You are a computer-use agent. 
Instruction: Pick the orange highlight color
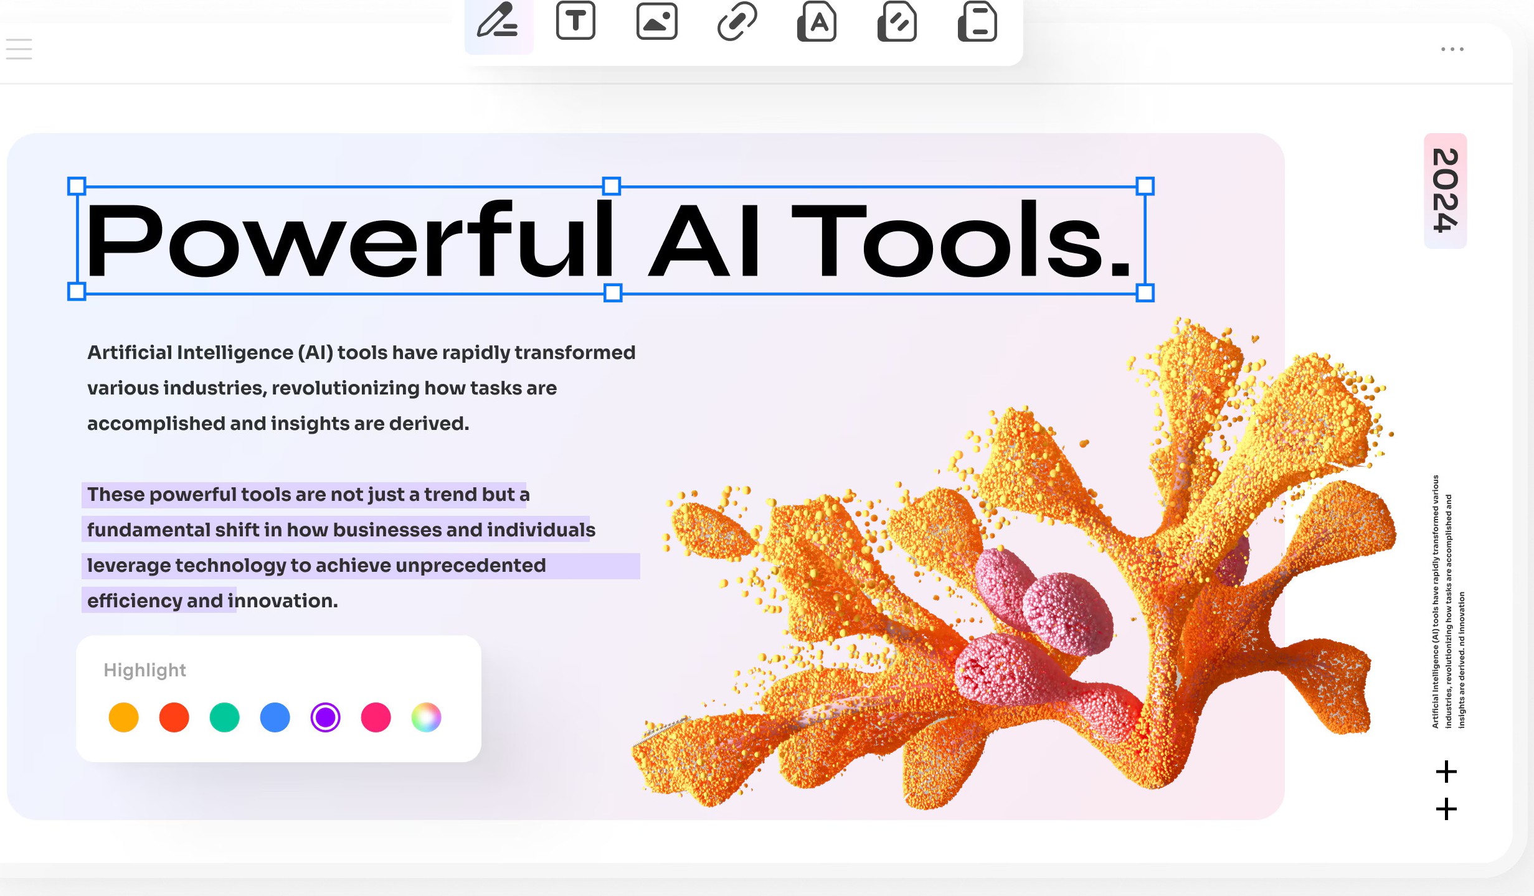(x=123, y=717)
